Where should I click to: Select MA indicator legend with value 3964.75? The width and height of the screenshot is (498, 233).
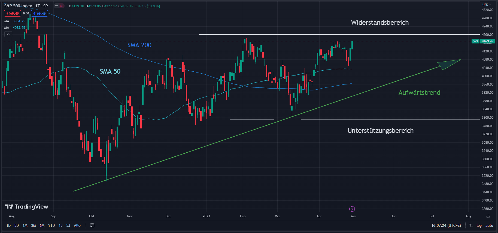(x=15, y=21)
